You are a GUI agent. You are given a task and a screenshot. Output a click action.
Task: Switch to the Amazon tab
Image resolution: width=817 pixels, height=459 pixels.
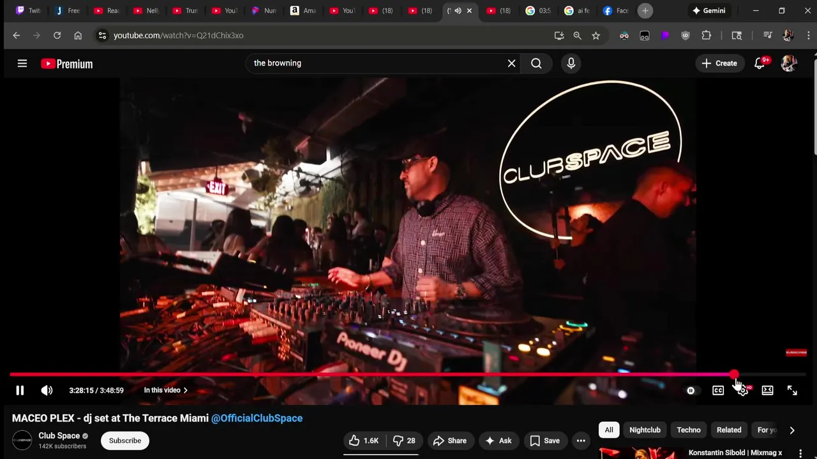[x=304, y=11]
